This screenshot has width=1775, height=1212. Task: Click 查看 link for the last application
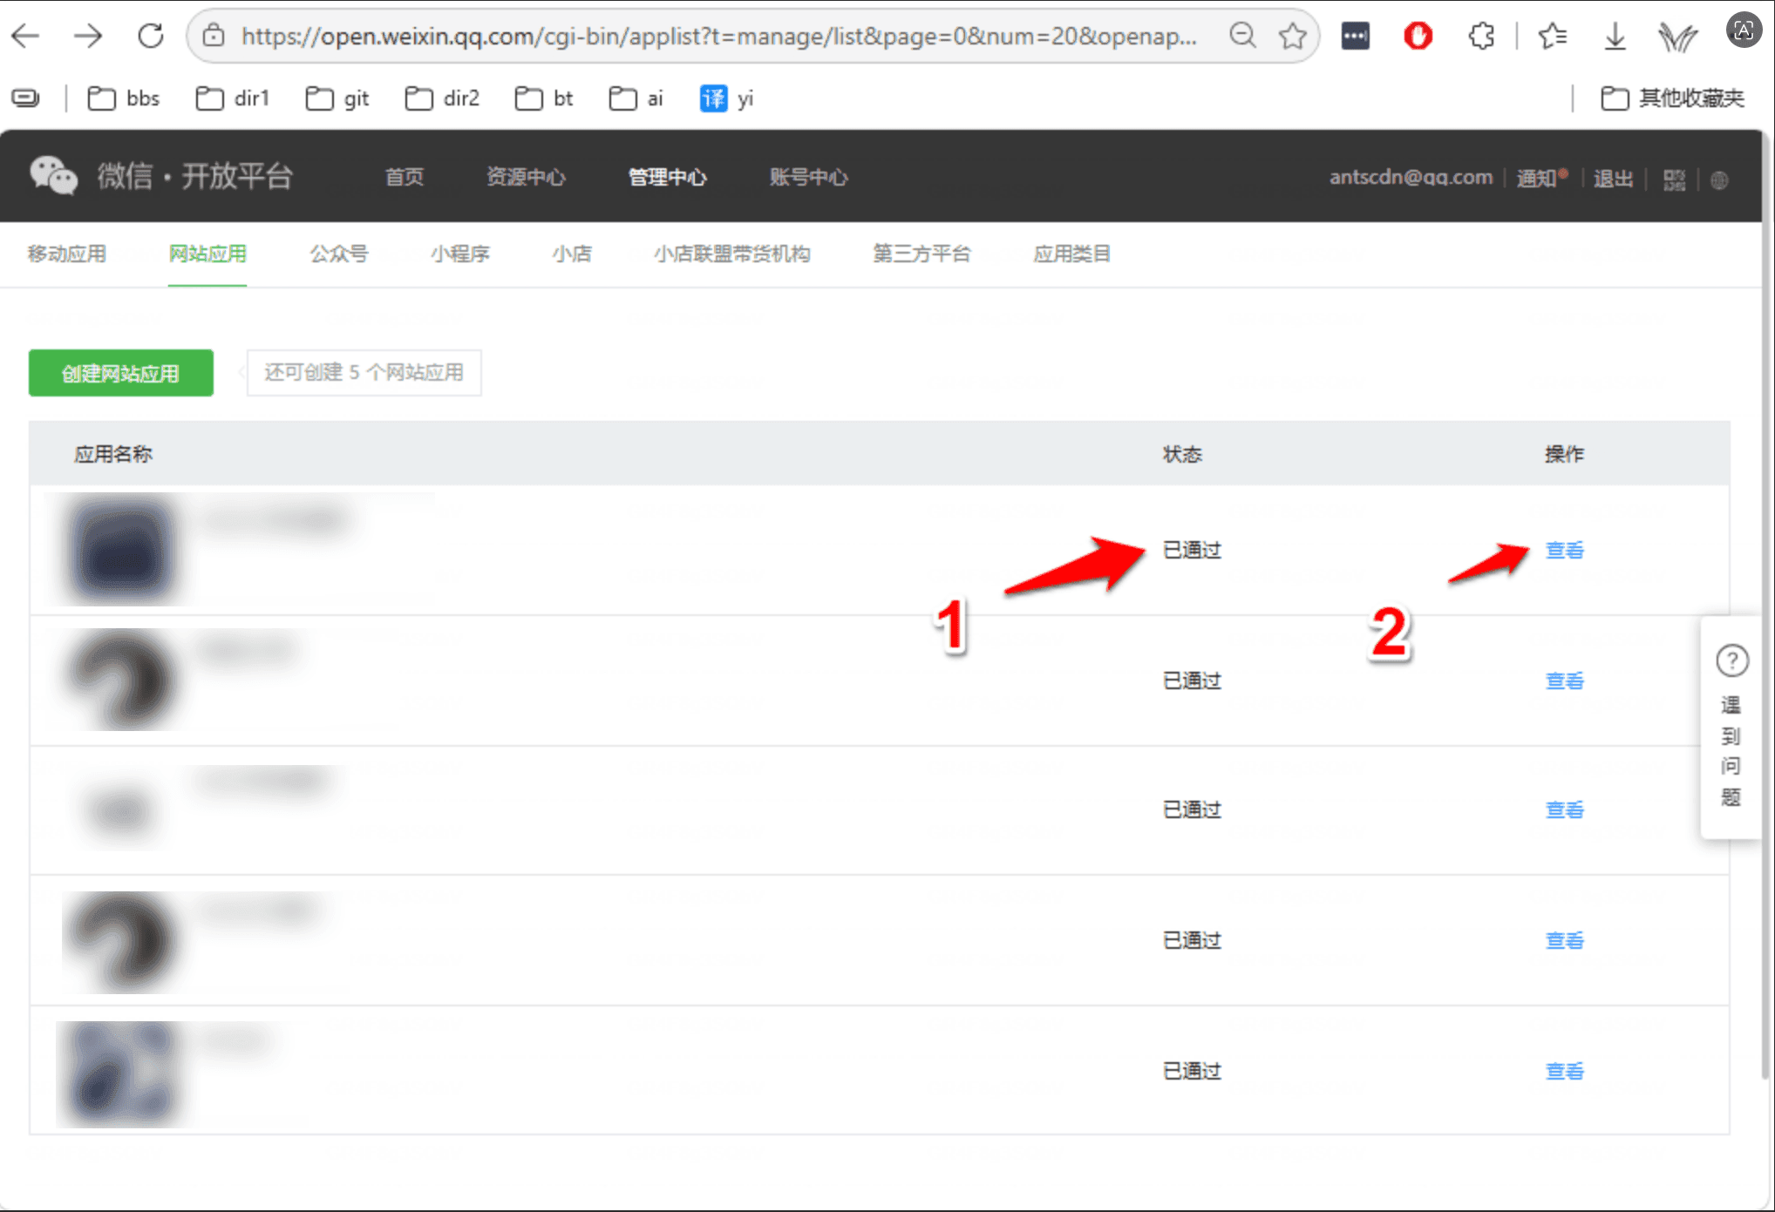click(x=1565, y=1071)
